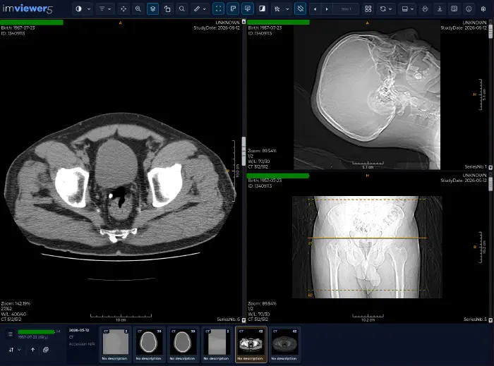
Task: Expand the synchronize options dropdown arrow
Action: 390,9
